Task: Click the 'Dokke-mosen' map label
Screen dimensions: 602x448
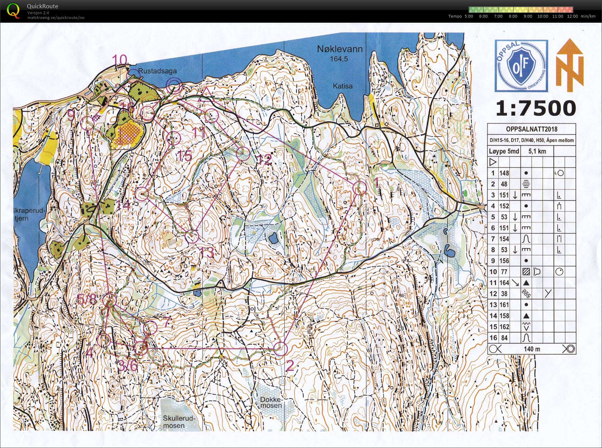Action: 271,402
